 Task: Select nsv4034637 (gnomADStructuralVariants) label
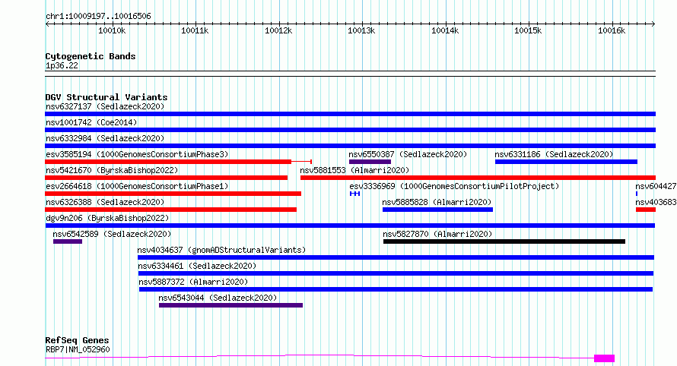click(221, 250)
